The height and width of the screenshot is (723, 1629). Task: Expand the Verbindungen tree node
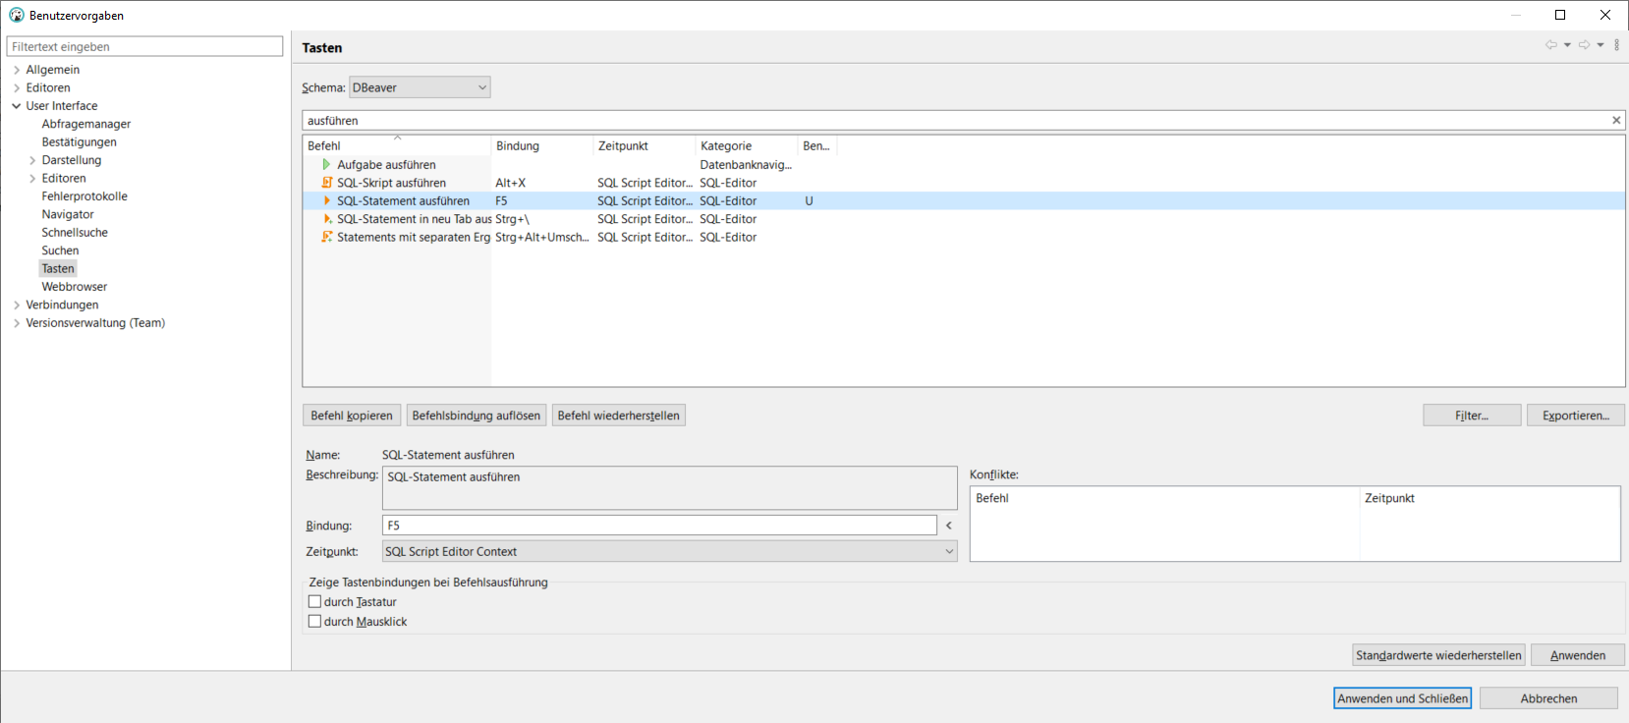(17, 305)
